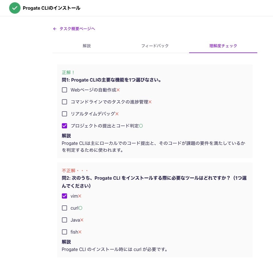
Task: Switch to the フィードバック tab
Action: tap(155, 46)
